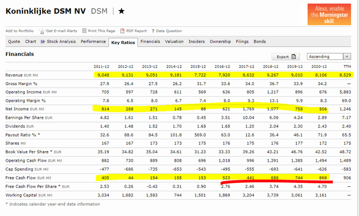Click the 2016-12 column header

222,67
